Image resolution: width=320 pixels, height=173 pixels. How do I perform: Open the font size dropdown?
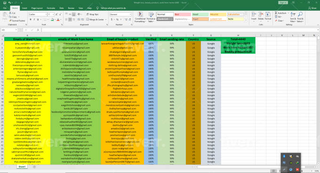(53, 15)
